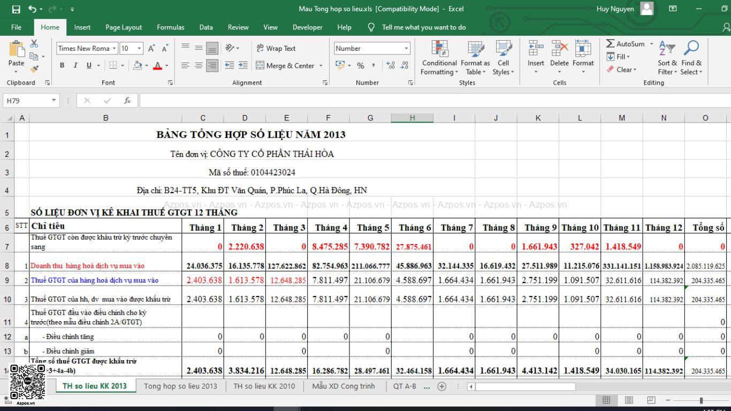Click the Percent Style icon
The width and height of the screenshot is (731, 411).
coord(361,65)
